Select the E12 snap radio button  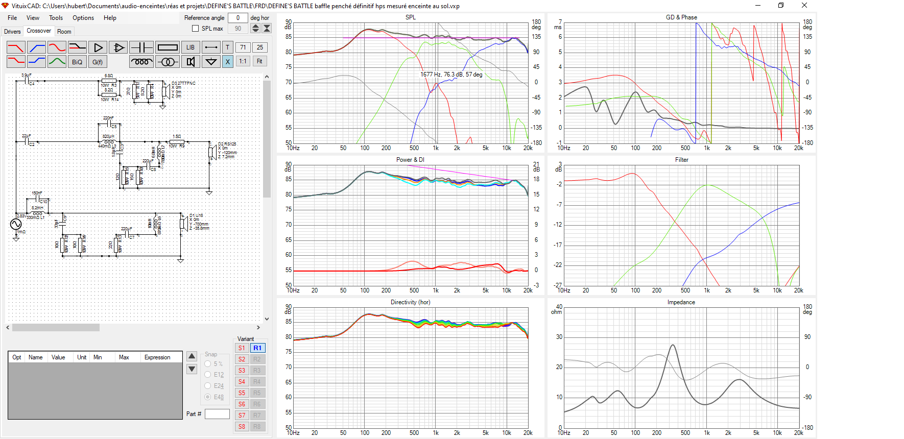pos(208,375)
